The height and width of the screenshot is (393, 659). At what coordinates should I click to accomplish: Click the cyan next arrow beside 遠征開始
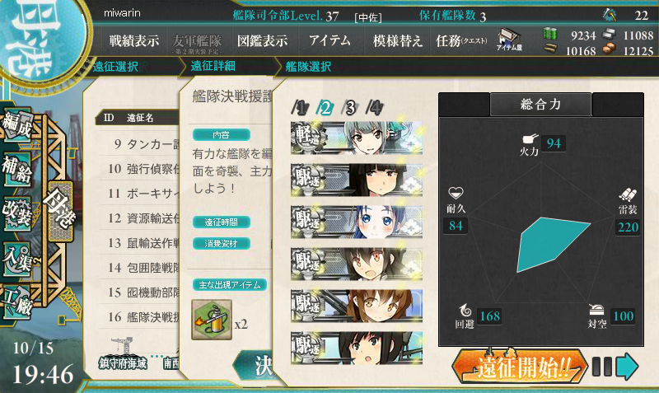627,367
